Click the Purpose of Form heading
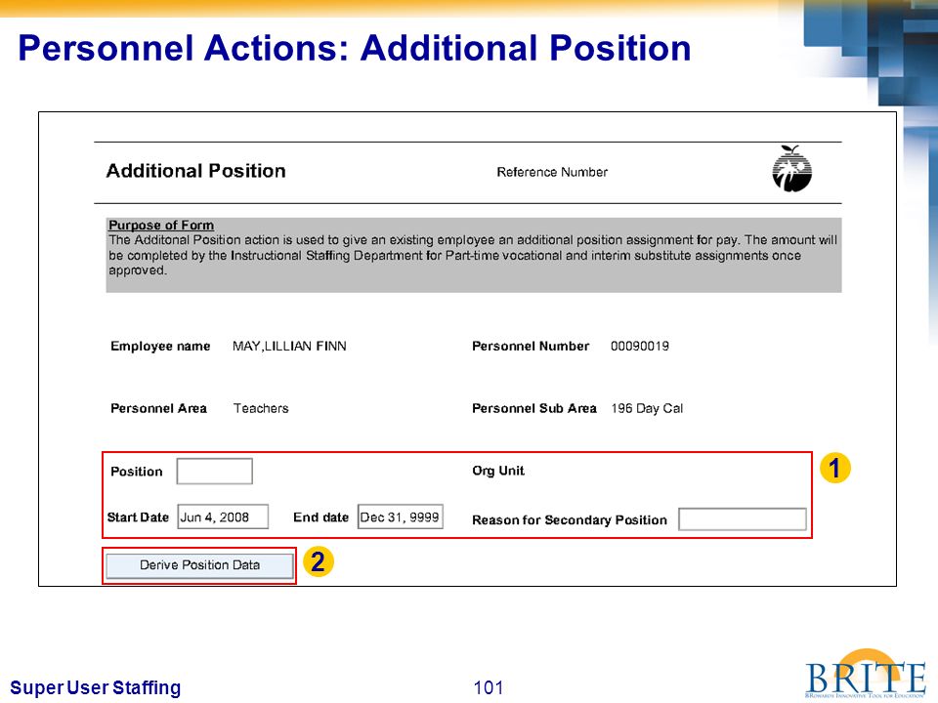Viewport: 938px width, 703px height. click(x=161, y=226)
